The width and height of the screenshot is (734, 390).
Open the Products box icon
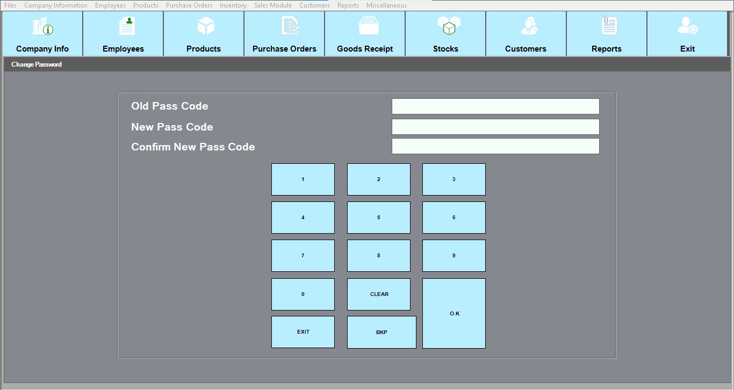pyautogui.click(x=206, y=26)
